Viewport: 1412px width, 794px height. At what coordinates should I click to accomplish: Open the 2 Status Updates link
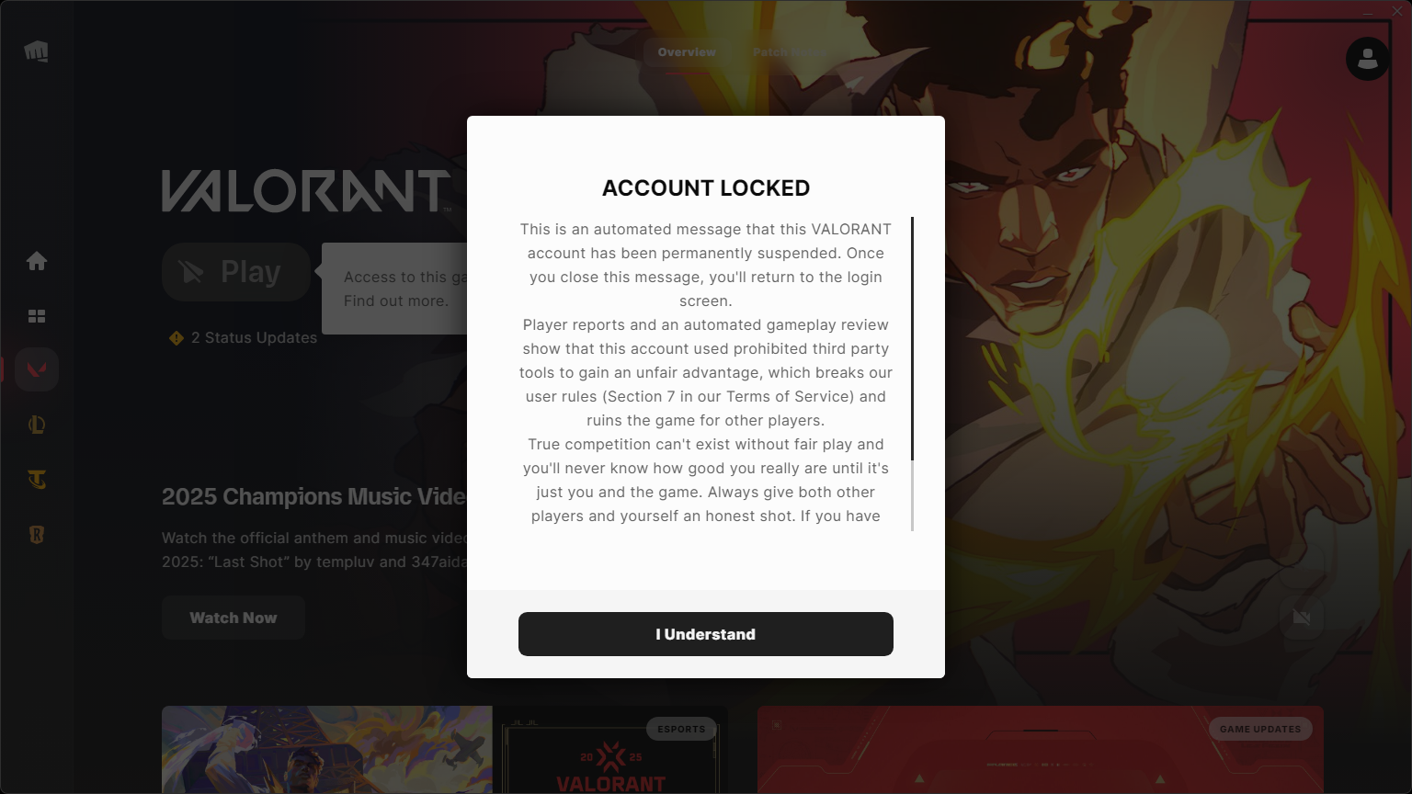[254, 338]
